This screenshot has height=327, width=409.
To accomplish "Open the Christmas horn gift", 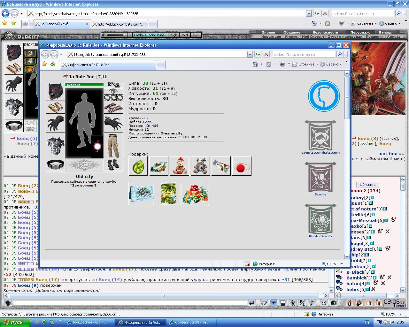I will (x=159, y=166).
